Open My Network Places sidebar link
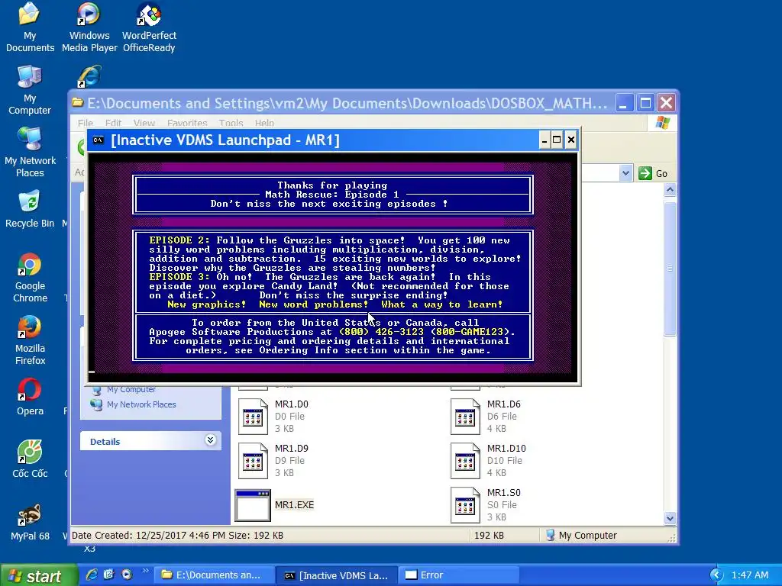Image resolution: width=782 pixels, height=586 pixels. coord(141,404)
